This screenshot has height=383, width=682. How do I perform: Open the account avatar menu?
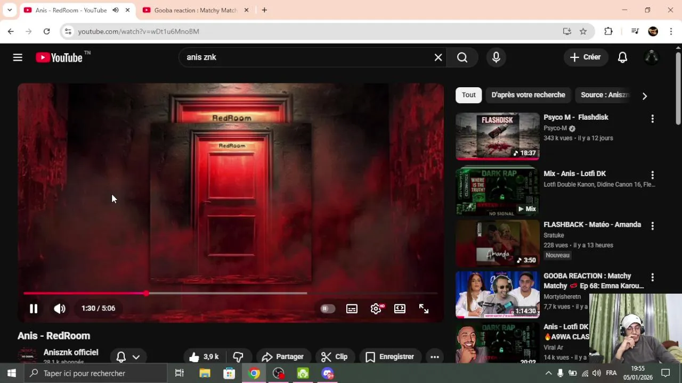652,57
